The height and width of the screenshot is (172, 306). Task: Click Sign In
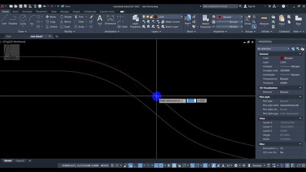pyautogui.click(x=250, y=6)
